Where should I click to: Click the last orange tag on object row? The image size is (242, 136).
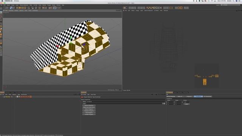(x=31, y=97)
